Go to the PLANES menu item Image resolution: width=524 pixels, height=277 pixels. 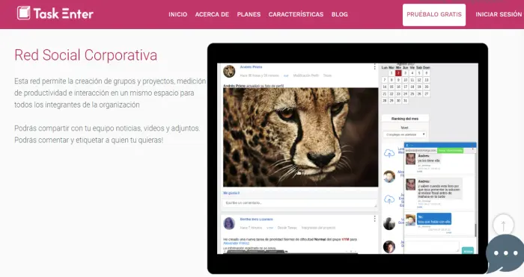pyautogui.click(x=249, y=14)
